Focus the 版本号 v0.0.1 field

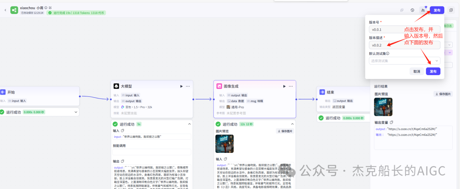(x=405, y=30)
